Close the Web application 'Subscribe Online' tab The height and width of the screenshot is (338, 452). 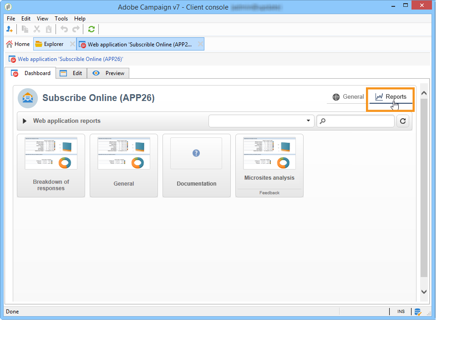pos(200,44)
